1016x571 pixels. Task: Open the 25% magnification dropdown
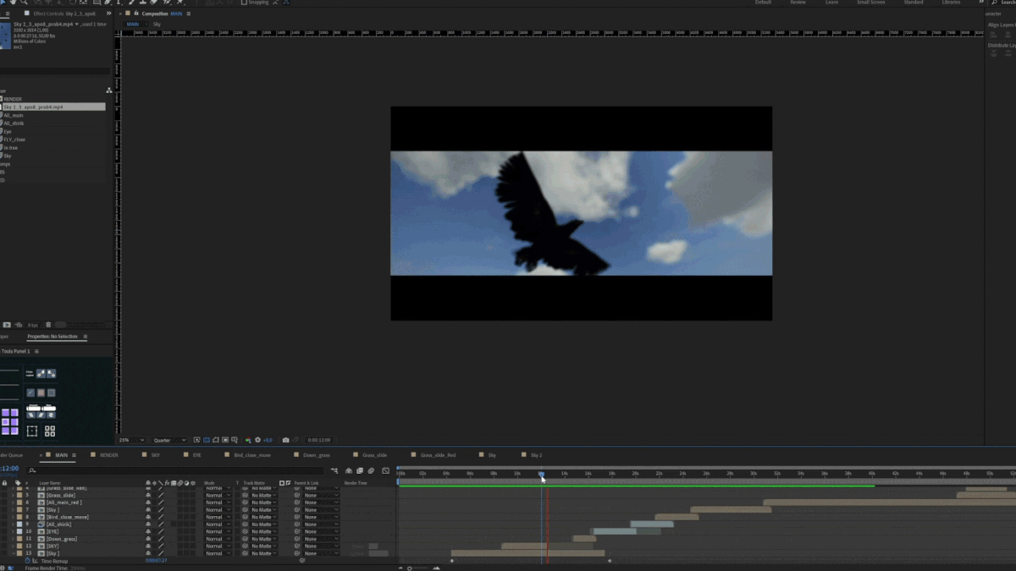(x=130, y=440)
